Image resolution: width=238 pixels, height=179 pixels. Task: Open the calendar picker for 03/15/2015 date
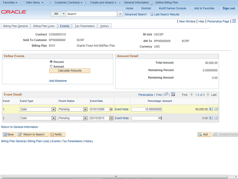(x=111, y=118)
